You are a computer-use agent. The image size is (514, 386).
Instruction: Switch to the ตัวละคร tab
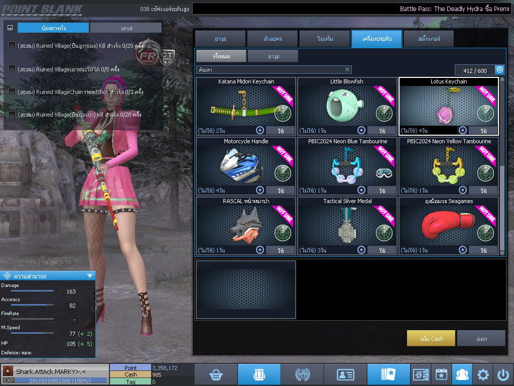273,39
